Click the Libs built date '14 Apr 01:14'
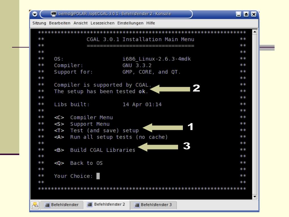289x217 pixels. click(x=142, y=105)
